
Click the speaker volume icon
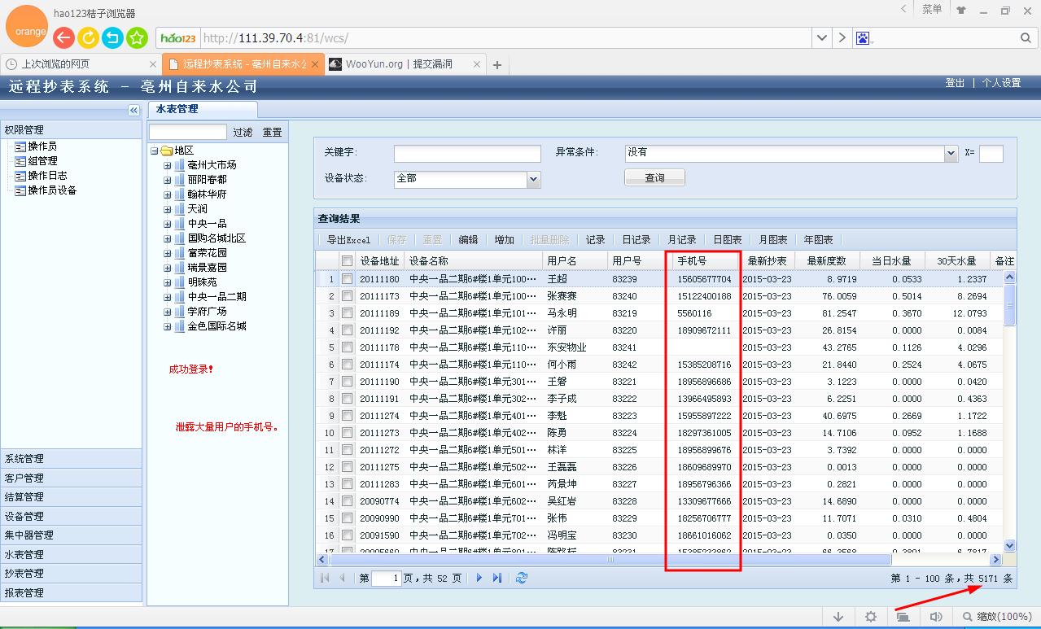point(936,617)
